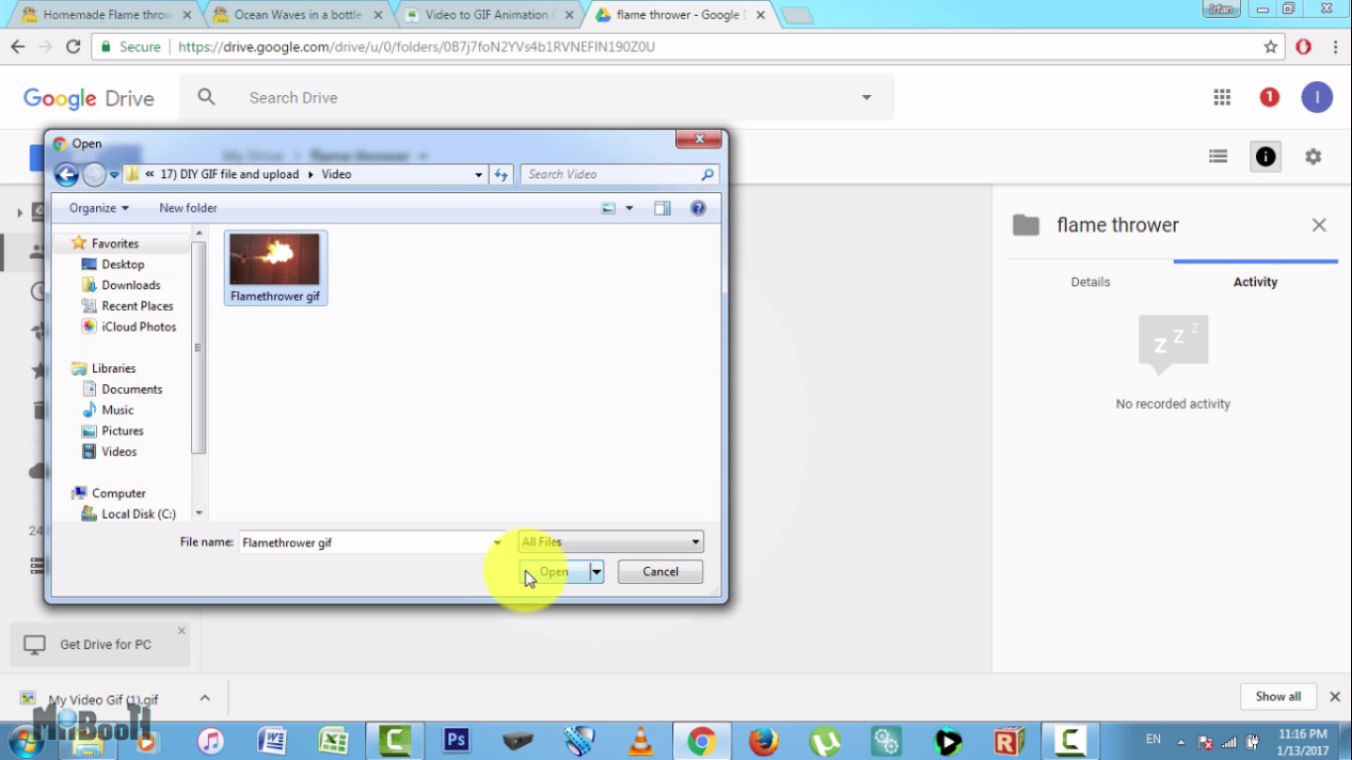The width and height of the screenshot is (1352, 760).
Task: Open the All Files type dropdown
Action: [x=611, y=541]
